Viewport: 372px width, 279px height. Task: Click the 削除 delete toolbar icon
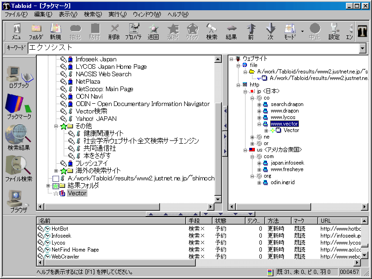[x=114, y=31]
